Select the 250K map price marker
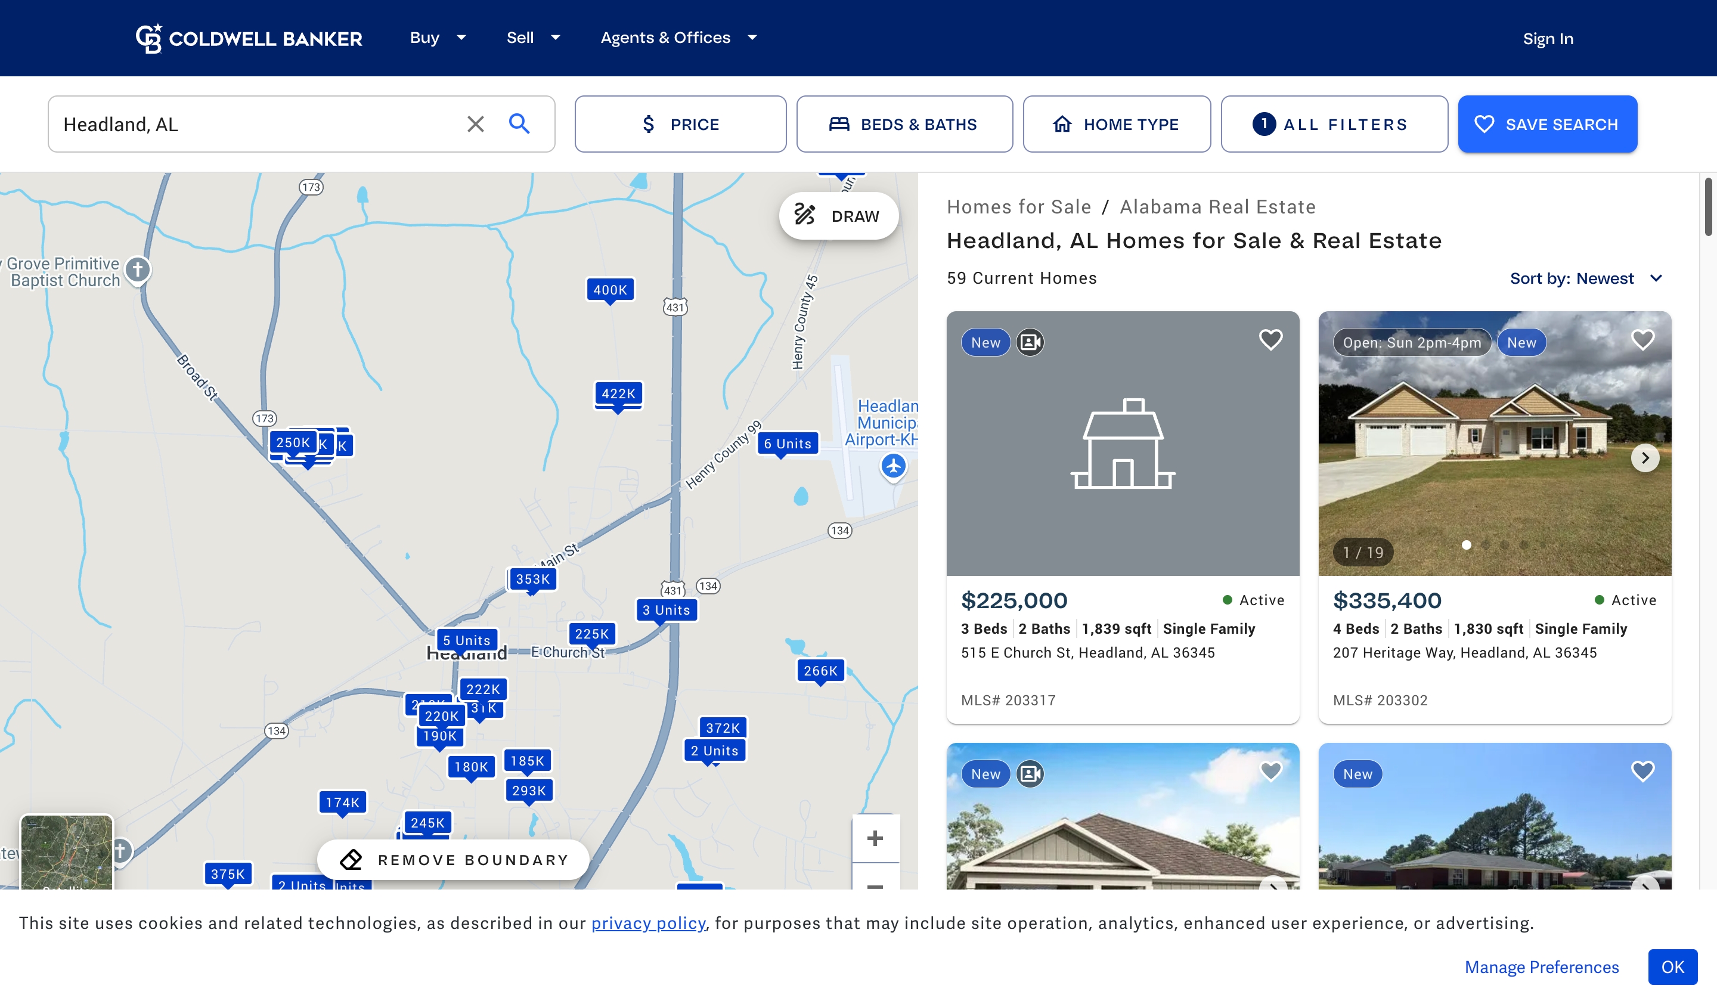 point(293,442)
